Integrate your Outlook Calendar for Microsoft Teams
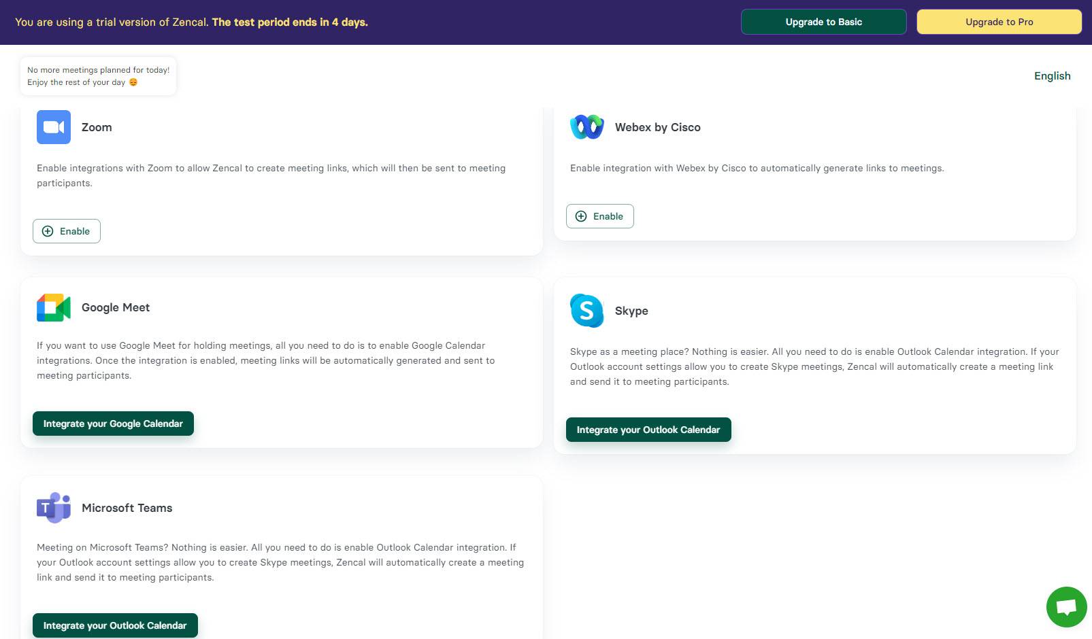The width and height of the screenshot is (1092, 639). pyautogui.click(x=115, y=625)
